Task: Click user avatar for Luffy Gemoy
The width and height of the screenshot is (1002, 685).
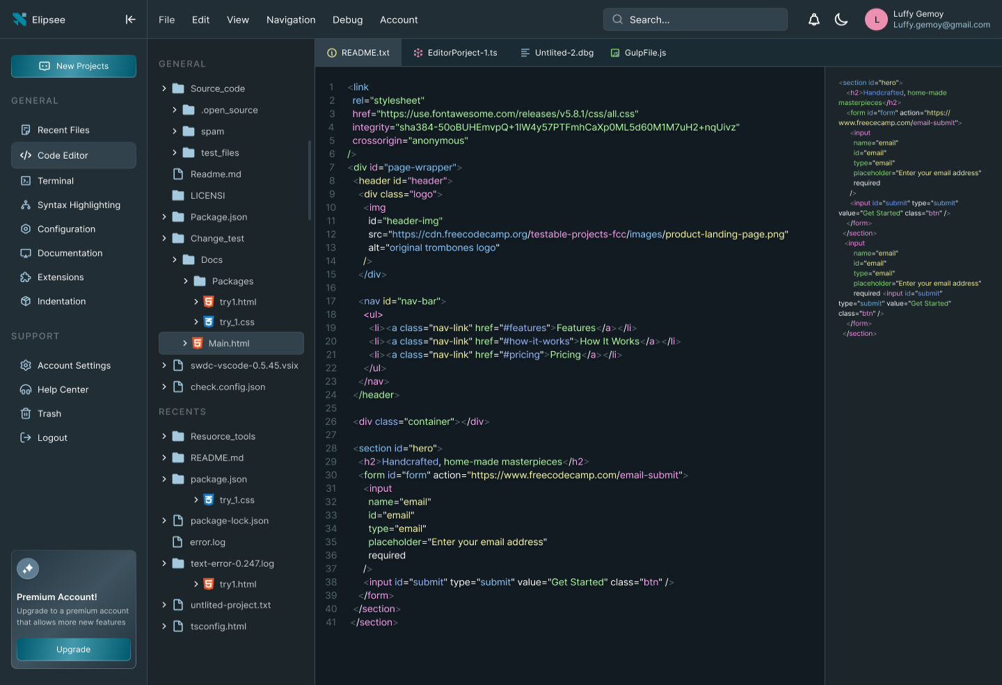Action: (876, 19)
